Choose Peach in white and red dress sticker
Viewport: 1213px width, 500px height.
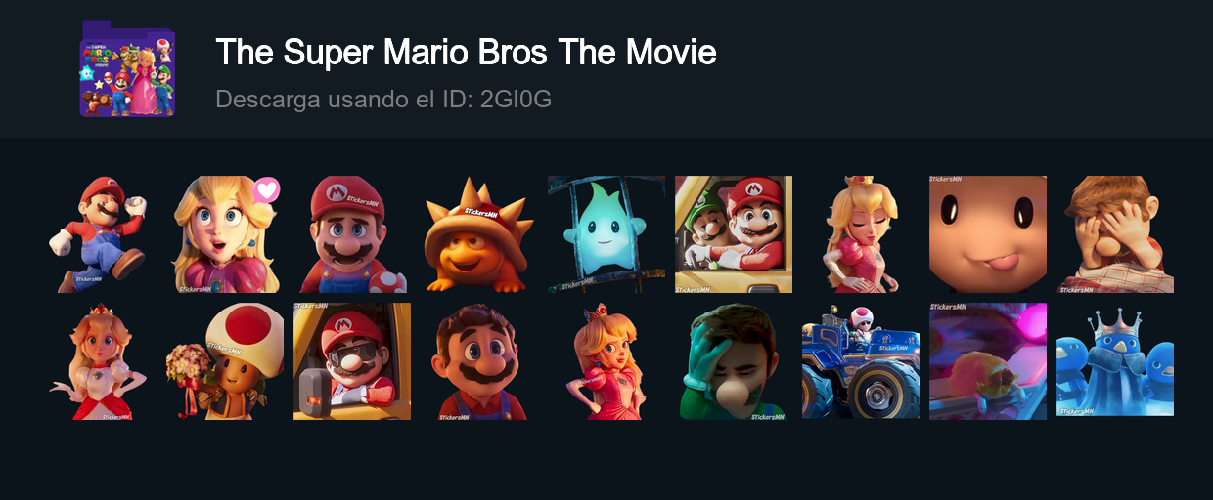[x=98, y=361]
